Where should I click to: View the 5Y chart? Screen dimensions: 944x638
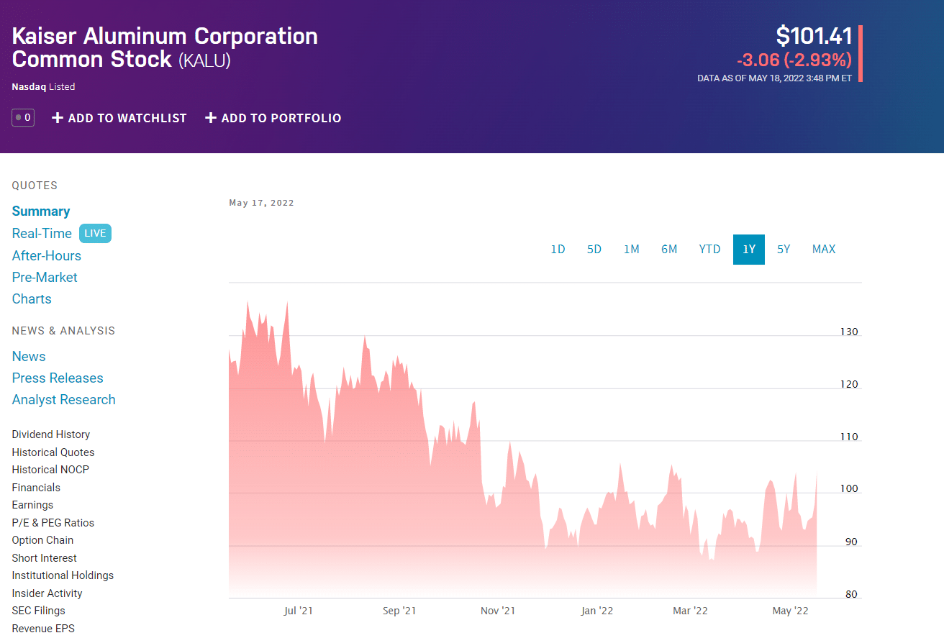point(784,249)
